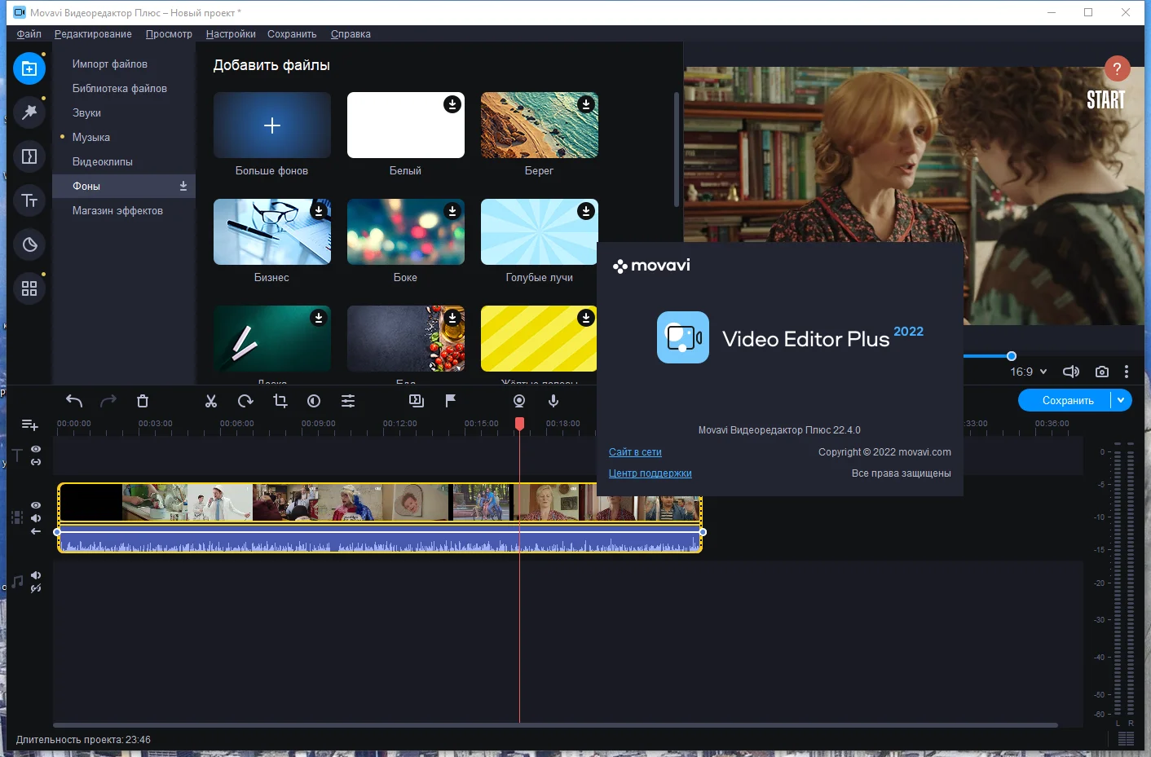Open the 16:9 aspect ratio dropdown

pos(1029,372)
